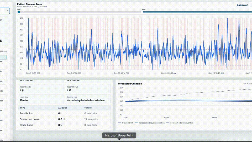This screenshot has height=142, width=252.
Task: Click the 15 min prior timing cell
Action: [x=91, y=119]
